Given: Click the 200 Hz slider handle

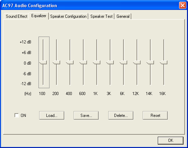Looking at the screenshot, I should pos(56,63).
